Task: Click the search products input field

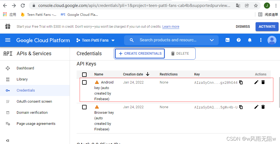Action: pyautogui.click(x=168, y=40)
